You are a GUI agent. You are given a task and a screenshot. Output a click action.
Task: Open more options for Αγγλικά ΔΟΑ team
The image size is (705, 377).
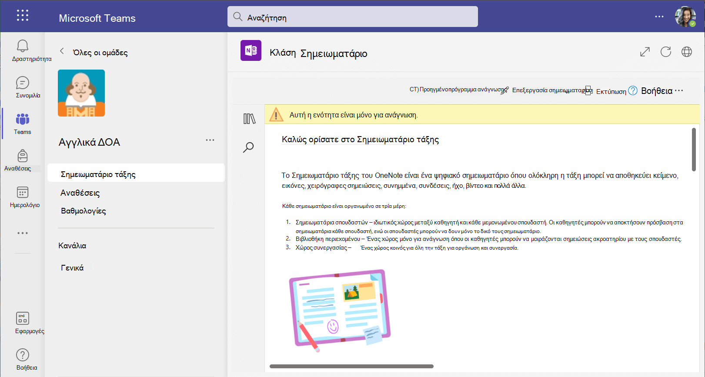pos(210,140)
